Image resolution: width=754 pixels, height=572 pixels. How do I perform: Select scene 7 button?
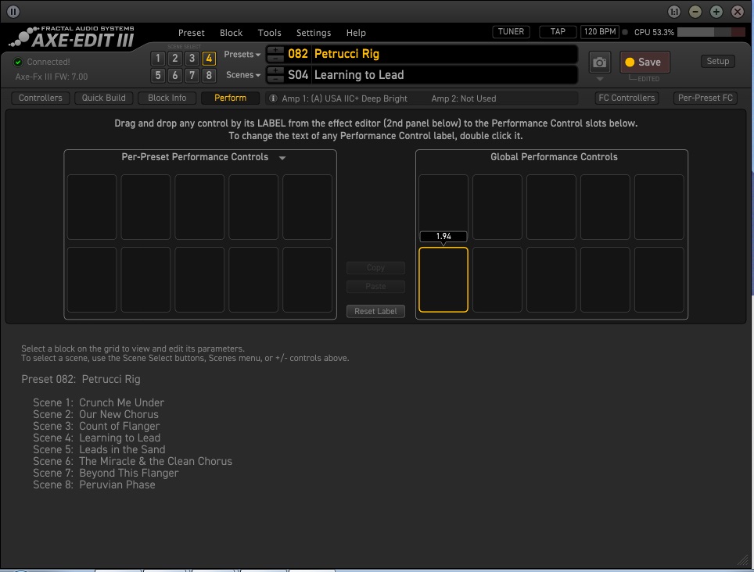click(192, 75)
